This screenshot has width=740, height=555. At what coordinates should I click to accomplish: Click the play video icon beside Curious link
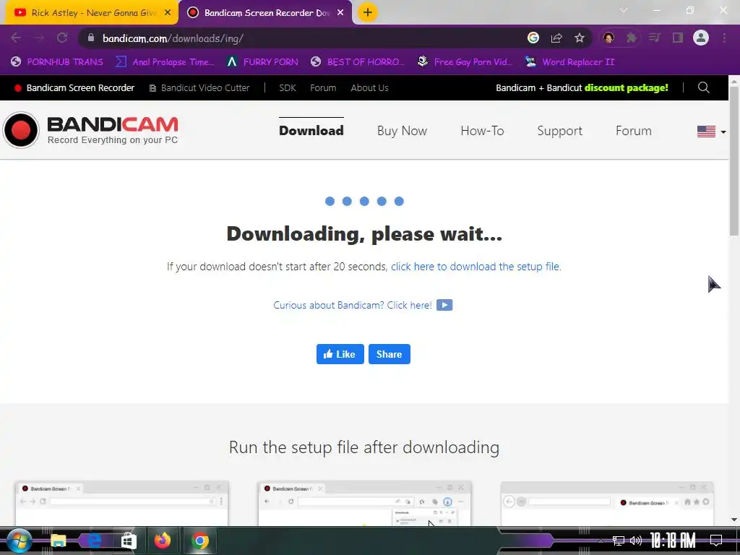[x=444, y=305]
